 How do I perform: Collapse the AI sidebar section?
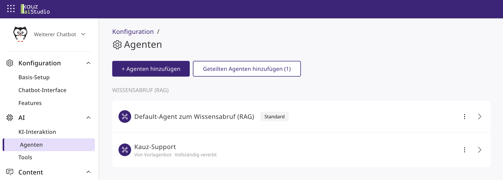(x=89, y=118)
